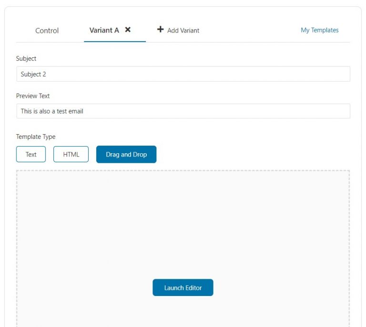This screenshot has width=366, height=327.
Task: Choose the Text template type
Action: 31,154
